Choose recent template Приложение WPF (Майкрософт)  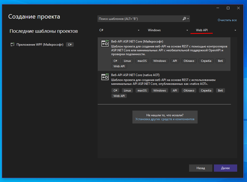click(x=40, y=45)
